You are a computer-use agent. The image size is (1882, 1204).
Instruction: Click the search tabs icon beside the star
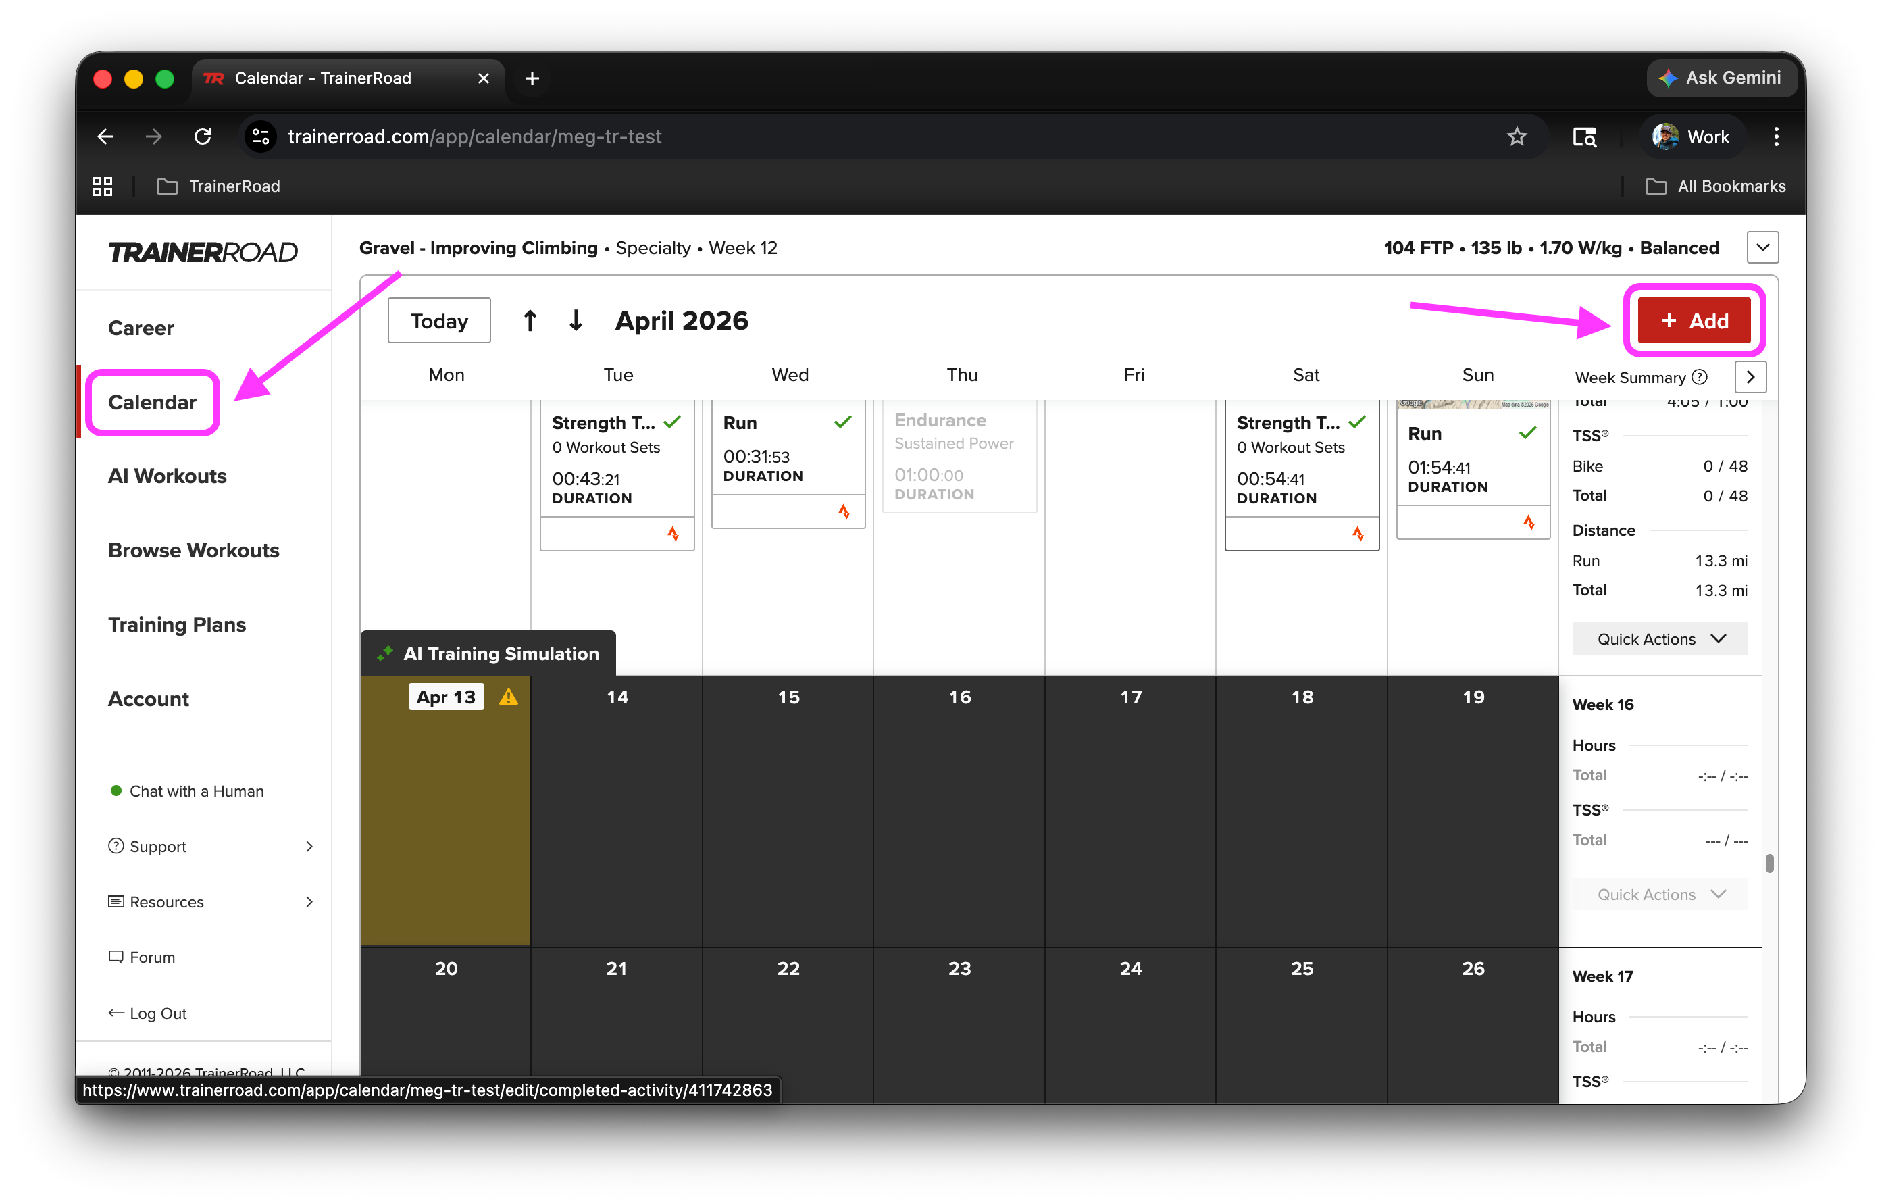pyautogui.click(x=1584, y=136)
